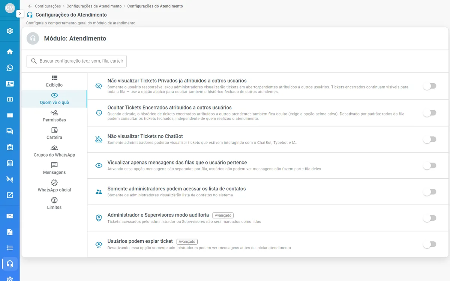Open the Carteira tab
The image size is (450, 281).
54,134
